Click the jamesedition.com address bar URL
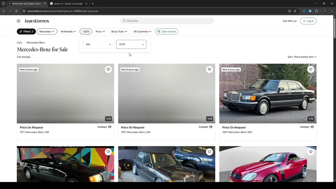This screenshot has width=336, height=189. click(x=63, y=11)
